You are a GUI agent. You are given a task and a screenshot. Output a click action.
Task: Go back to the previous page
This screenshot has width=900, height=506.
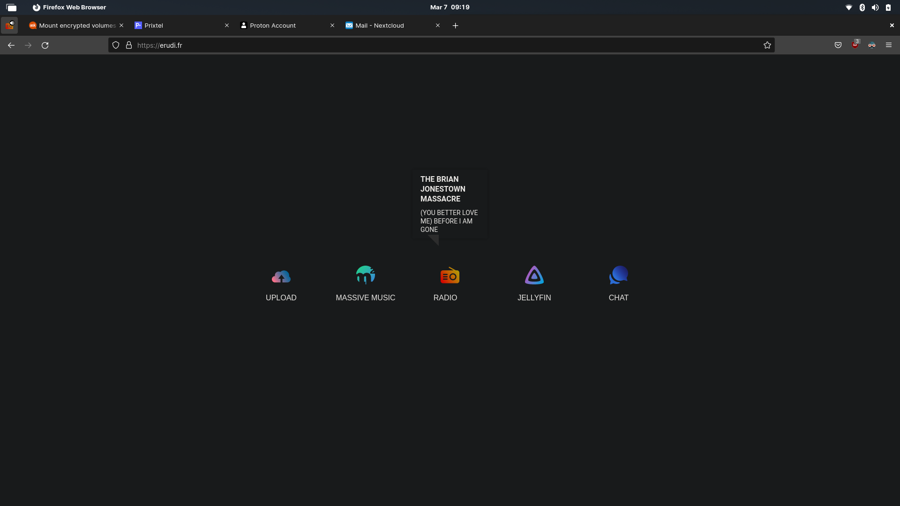click(x=11, y=45)
